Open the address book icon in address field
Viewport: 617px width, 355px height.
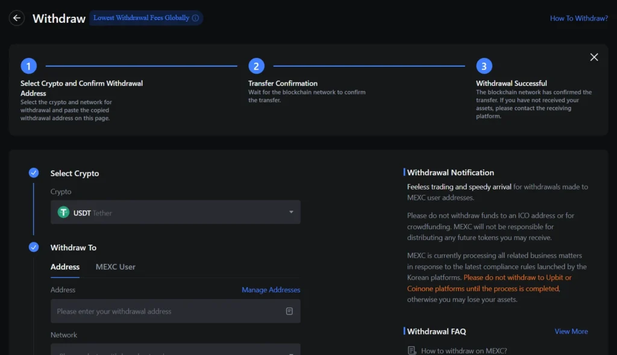coord(289,311)
